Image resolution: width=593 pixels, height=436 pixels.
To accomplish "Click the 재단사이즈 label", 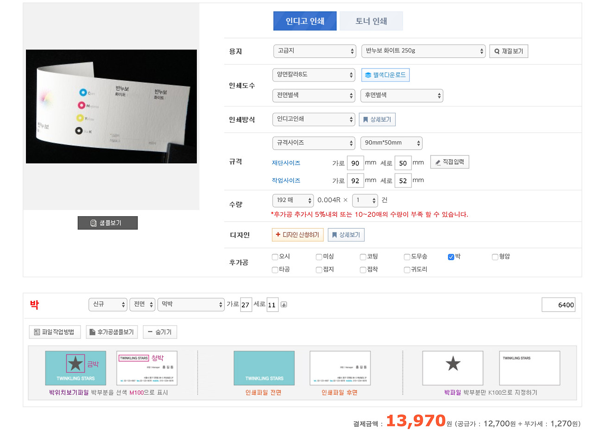I will coord(286,163).
